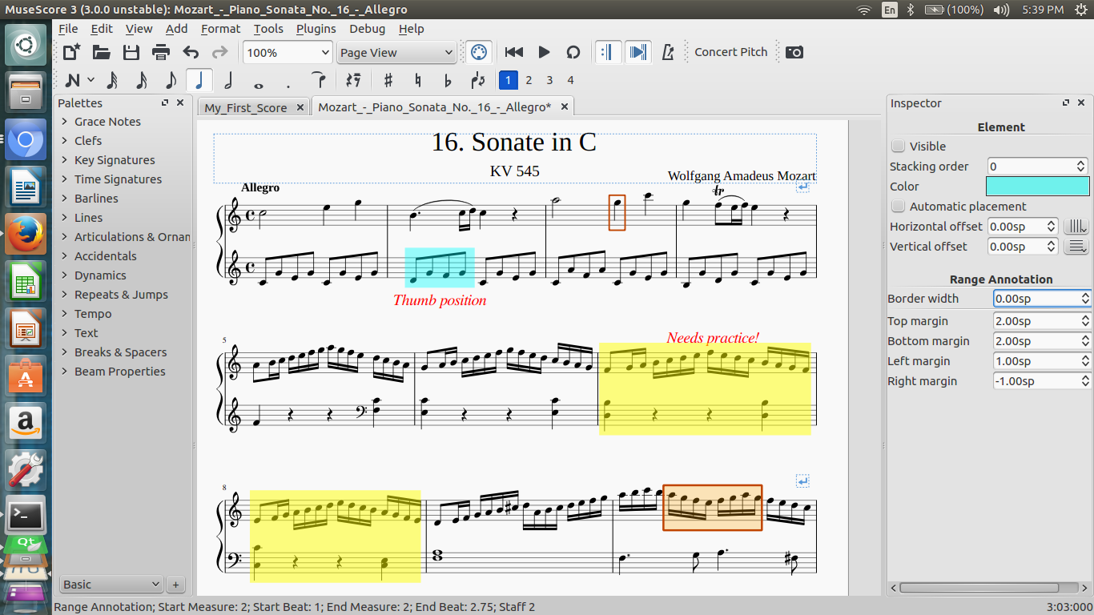Click the Stacking order field
The width and height of the screenshot is (1094, 615).
point(1037,167)
